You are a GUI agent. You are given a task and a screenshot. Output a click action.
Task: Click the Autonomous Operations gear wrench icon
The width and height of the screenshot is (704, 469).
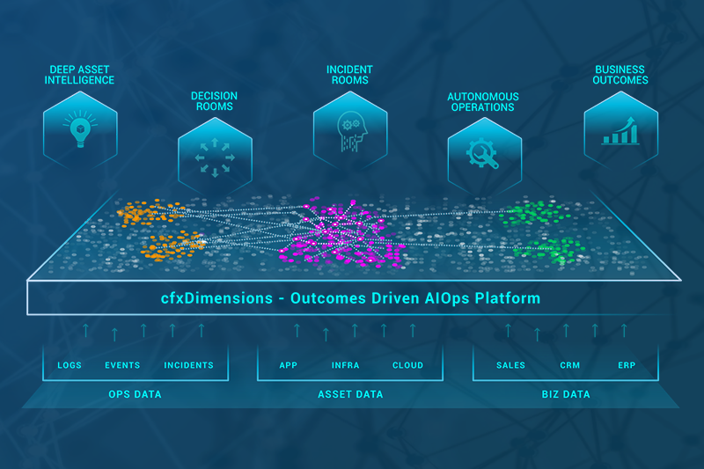point(485,156)
